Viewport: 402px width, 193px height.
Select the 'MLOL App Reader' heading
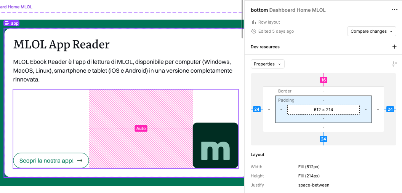click(61, 45)
